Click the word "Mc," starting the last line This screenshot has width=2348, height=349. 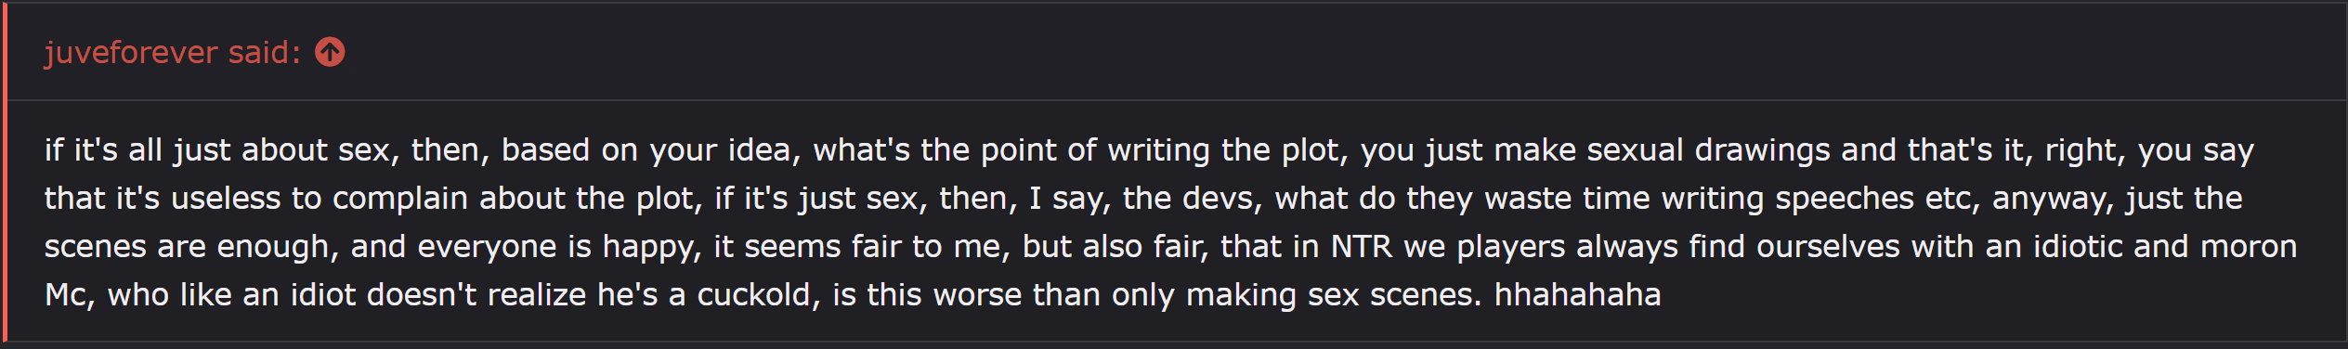tap(70, 294)
